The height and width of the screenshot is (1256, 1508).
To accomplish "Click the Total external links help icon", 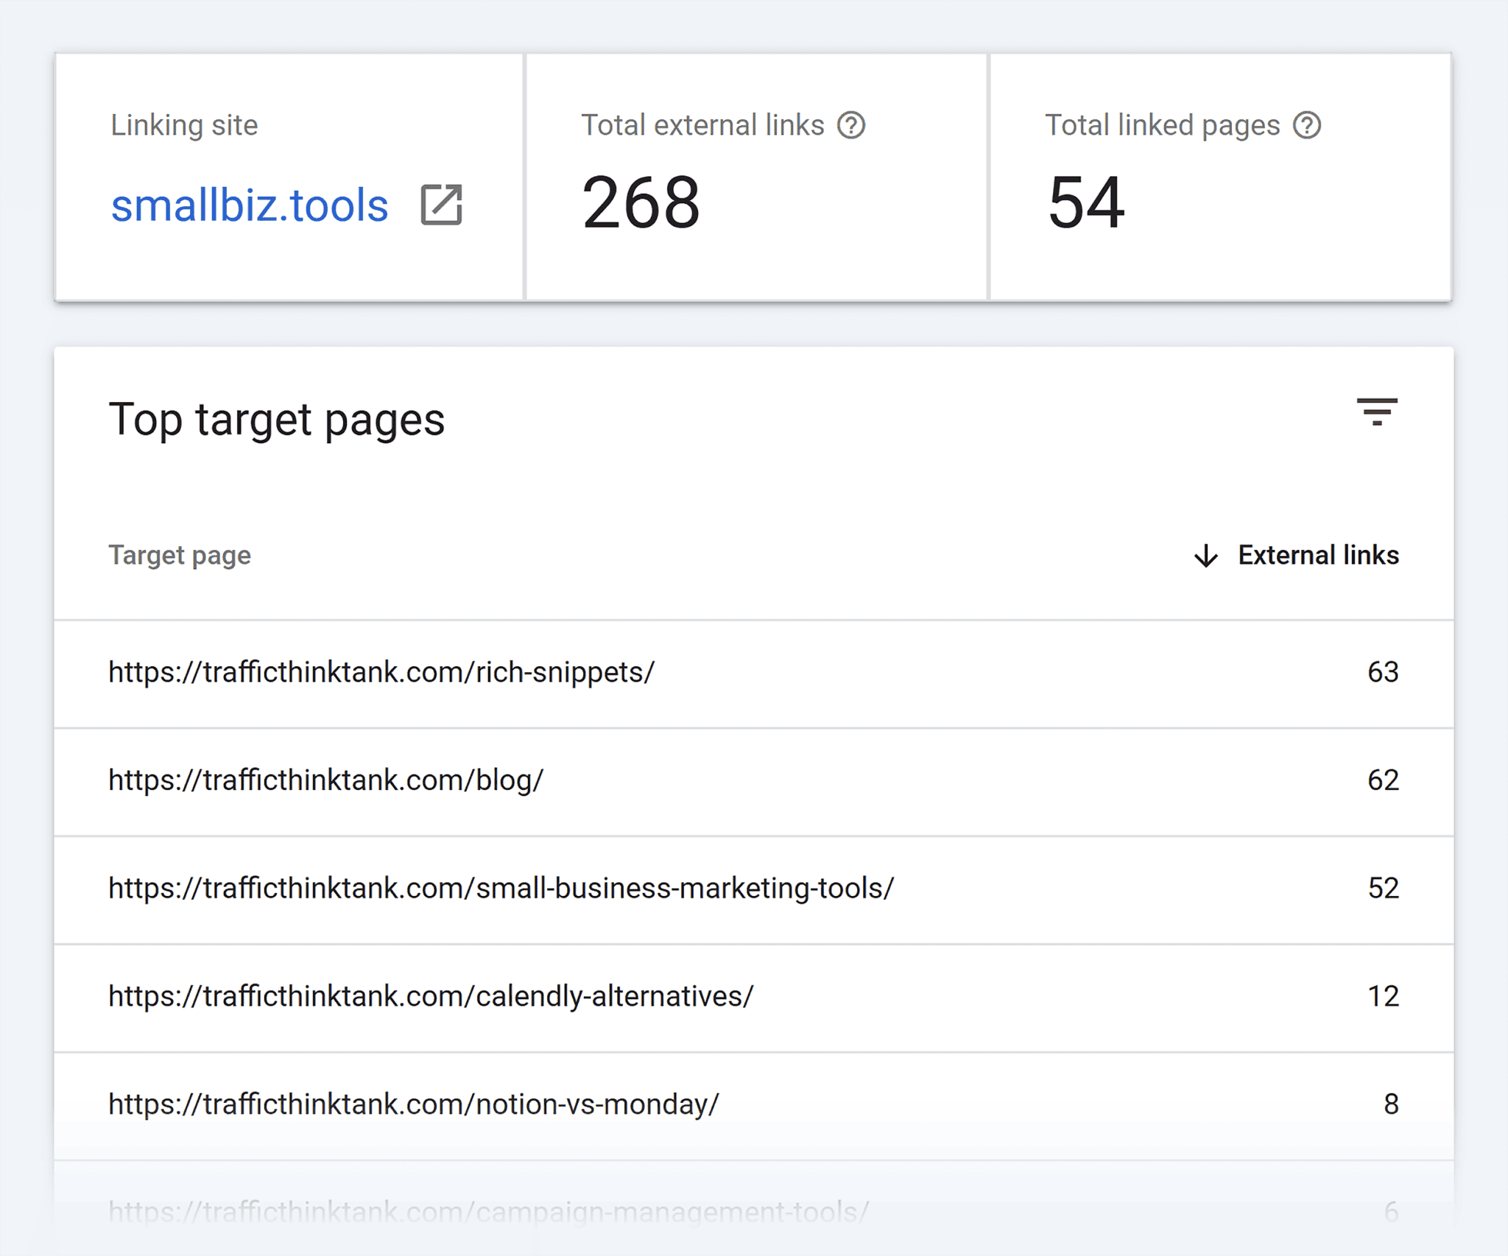I will [850, 125].
